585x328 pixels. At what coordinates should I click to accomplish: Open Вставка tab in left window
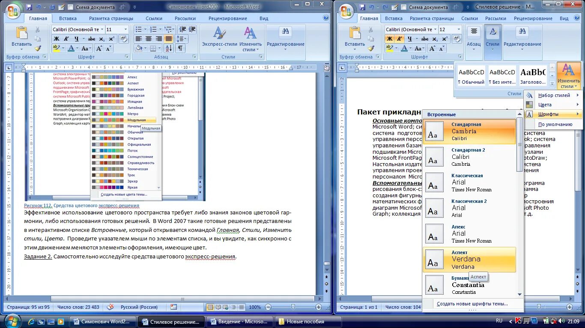click(x=68, y=18)
